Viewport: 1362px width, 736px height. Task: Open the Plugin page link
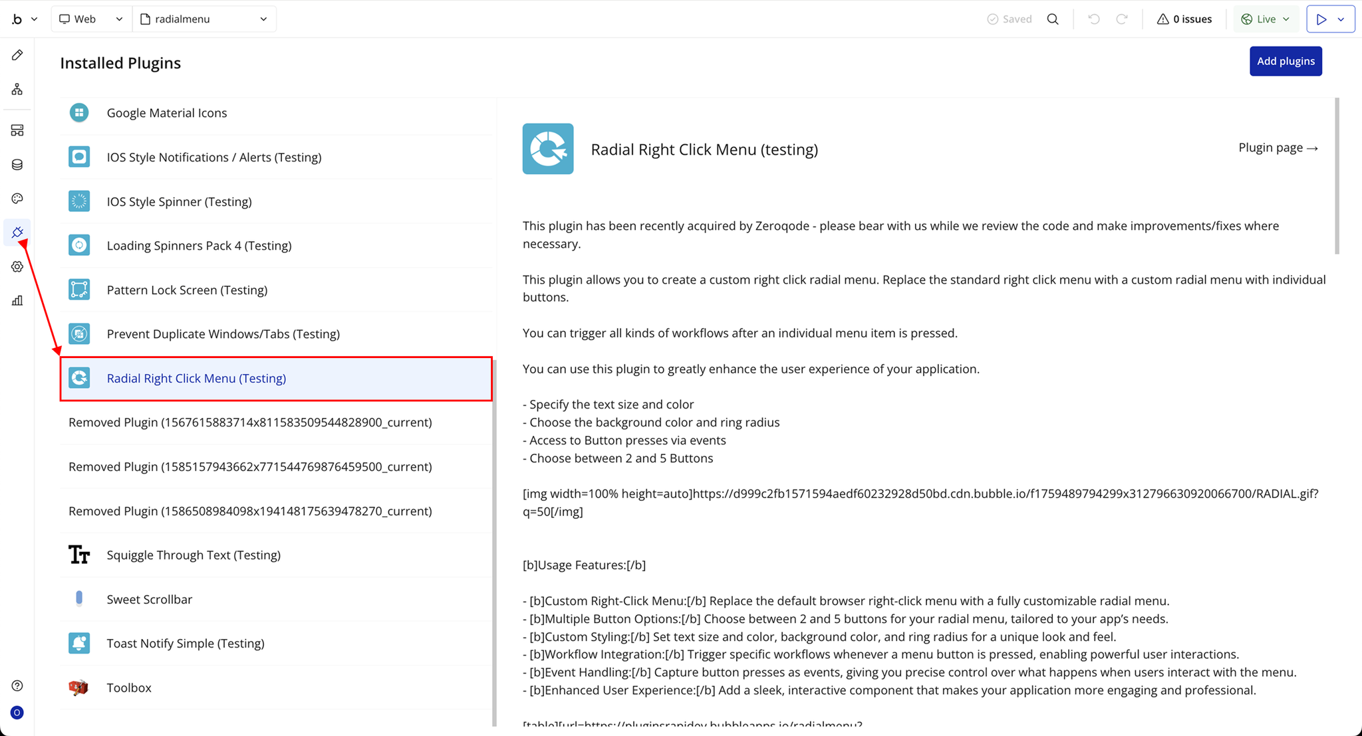click(1278, 147)
